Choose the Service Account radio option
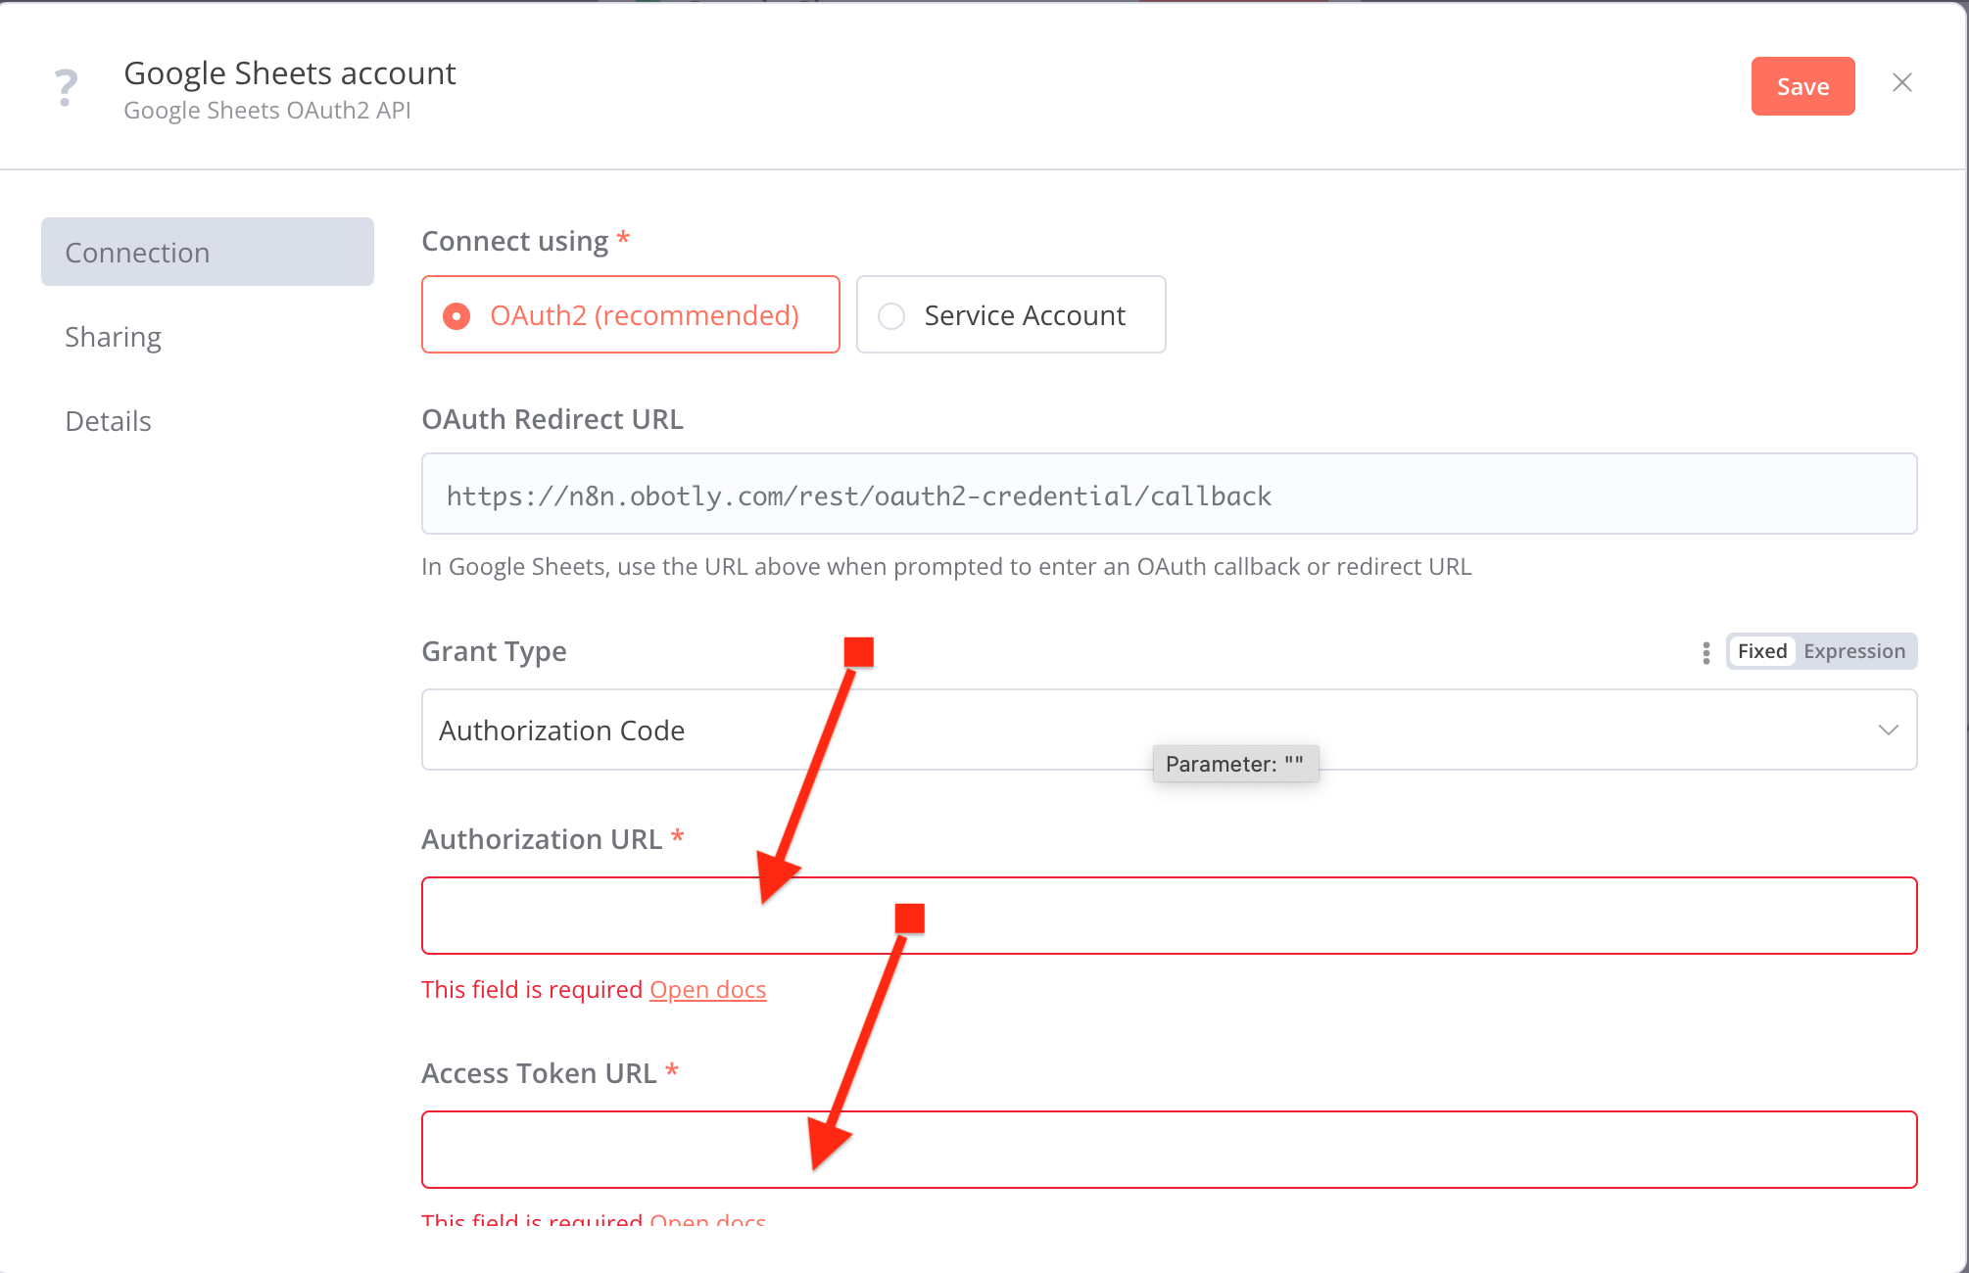The image size is (1969, 1273). [x=891, y=315]
